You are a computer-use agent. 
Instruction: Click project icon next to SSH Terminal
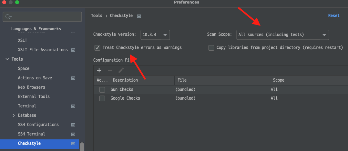73,134
